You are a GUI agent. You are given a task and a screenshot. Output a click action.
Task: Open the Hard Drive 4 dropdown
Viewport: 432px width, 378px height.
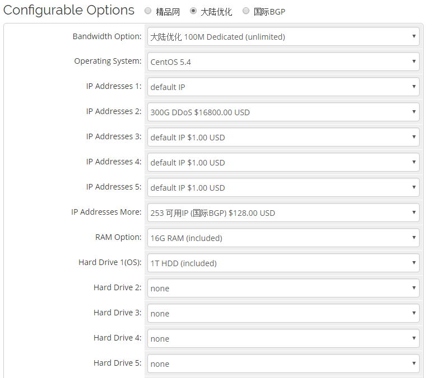click(x=283, y=339)
